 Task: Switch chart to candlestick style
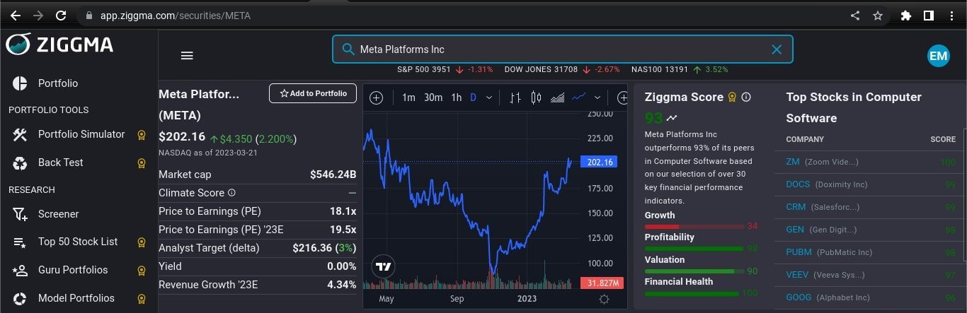tap(536, 98)
